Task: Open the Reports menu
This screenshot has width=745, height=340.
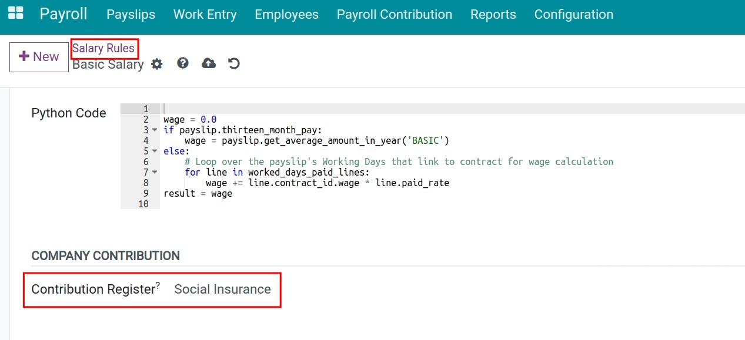Action: pos(493,15)
